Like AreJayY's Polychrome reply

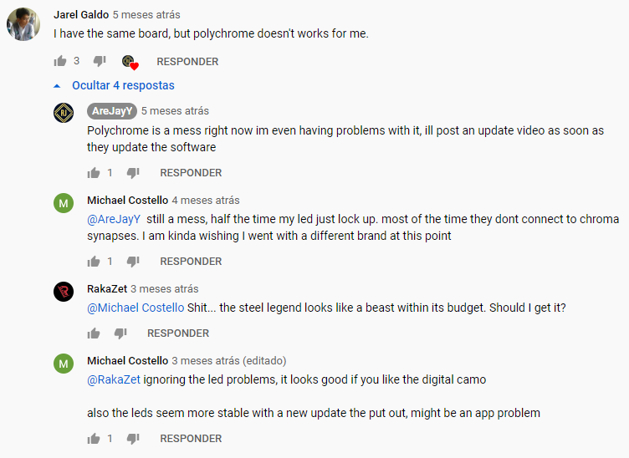[94, 172]
